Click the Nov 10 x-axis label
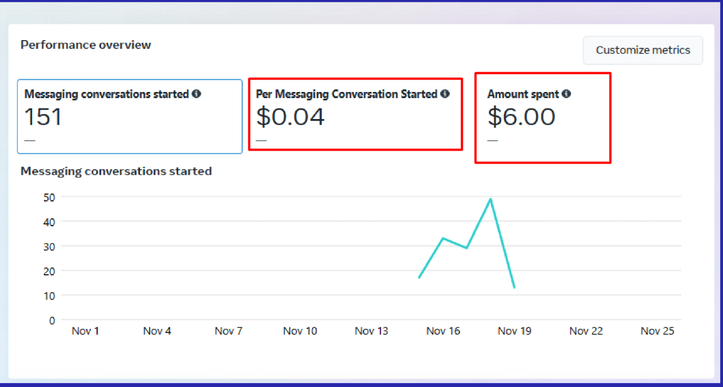723x387 pixels. point(300,331)
